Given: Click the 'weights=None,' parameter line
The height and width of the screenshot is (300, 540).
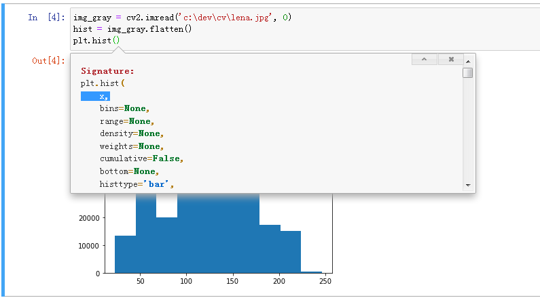Looking at the screenshot, I should [132, 146].
